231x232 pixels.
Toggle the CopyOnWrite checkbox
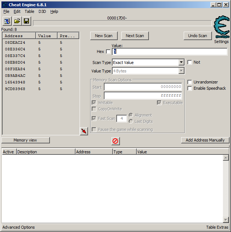click(94, 109)
